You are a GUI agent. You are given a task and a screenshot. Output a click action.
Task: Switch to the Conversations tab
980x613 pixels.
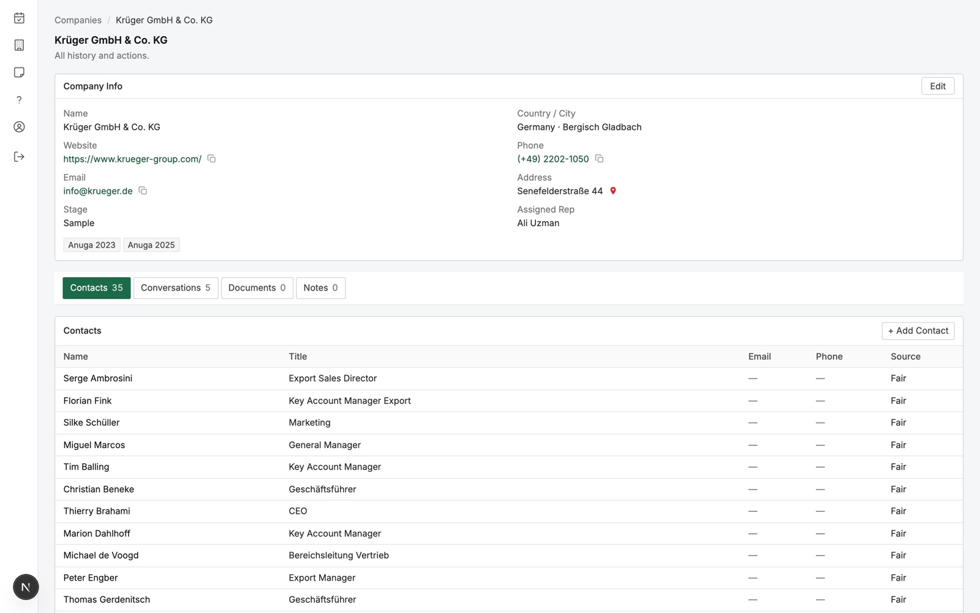[x=176, y=288]
